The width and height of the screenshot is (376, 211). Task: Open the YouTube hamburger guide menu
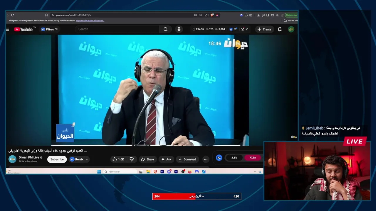7,29
